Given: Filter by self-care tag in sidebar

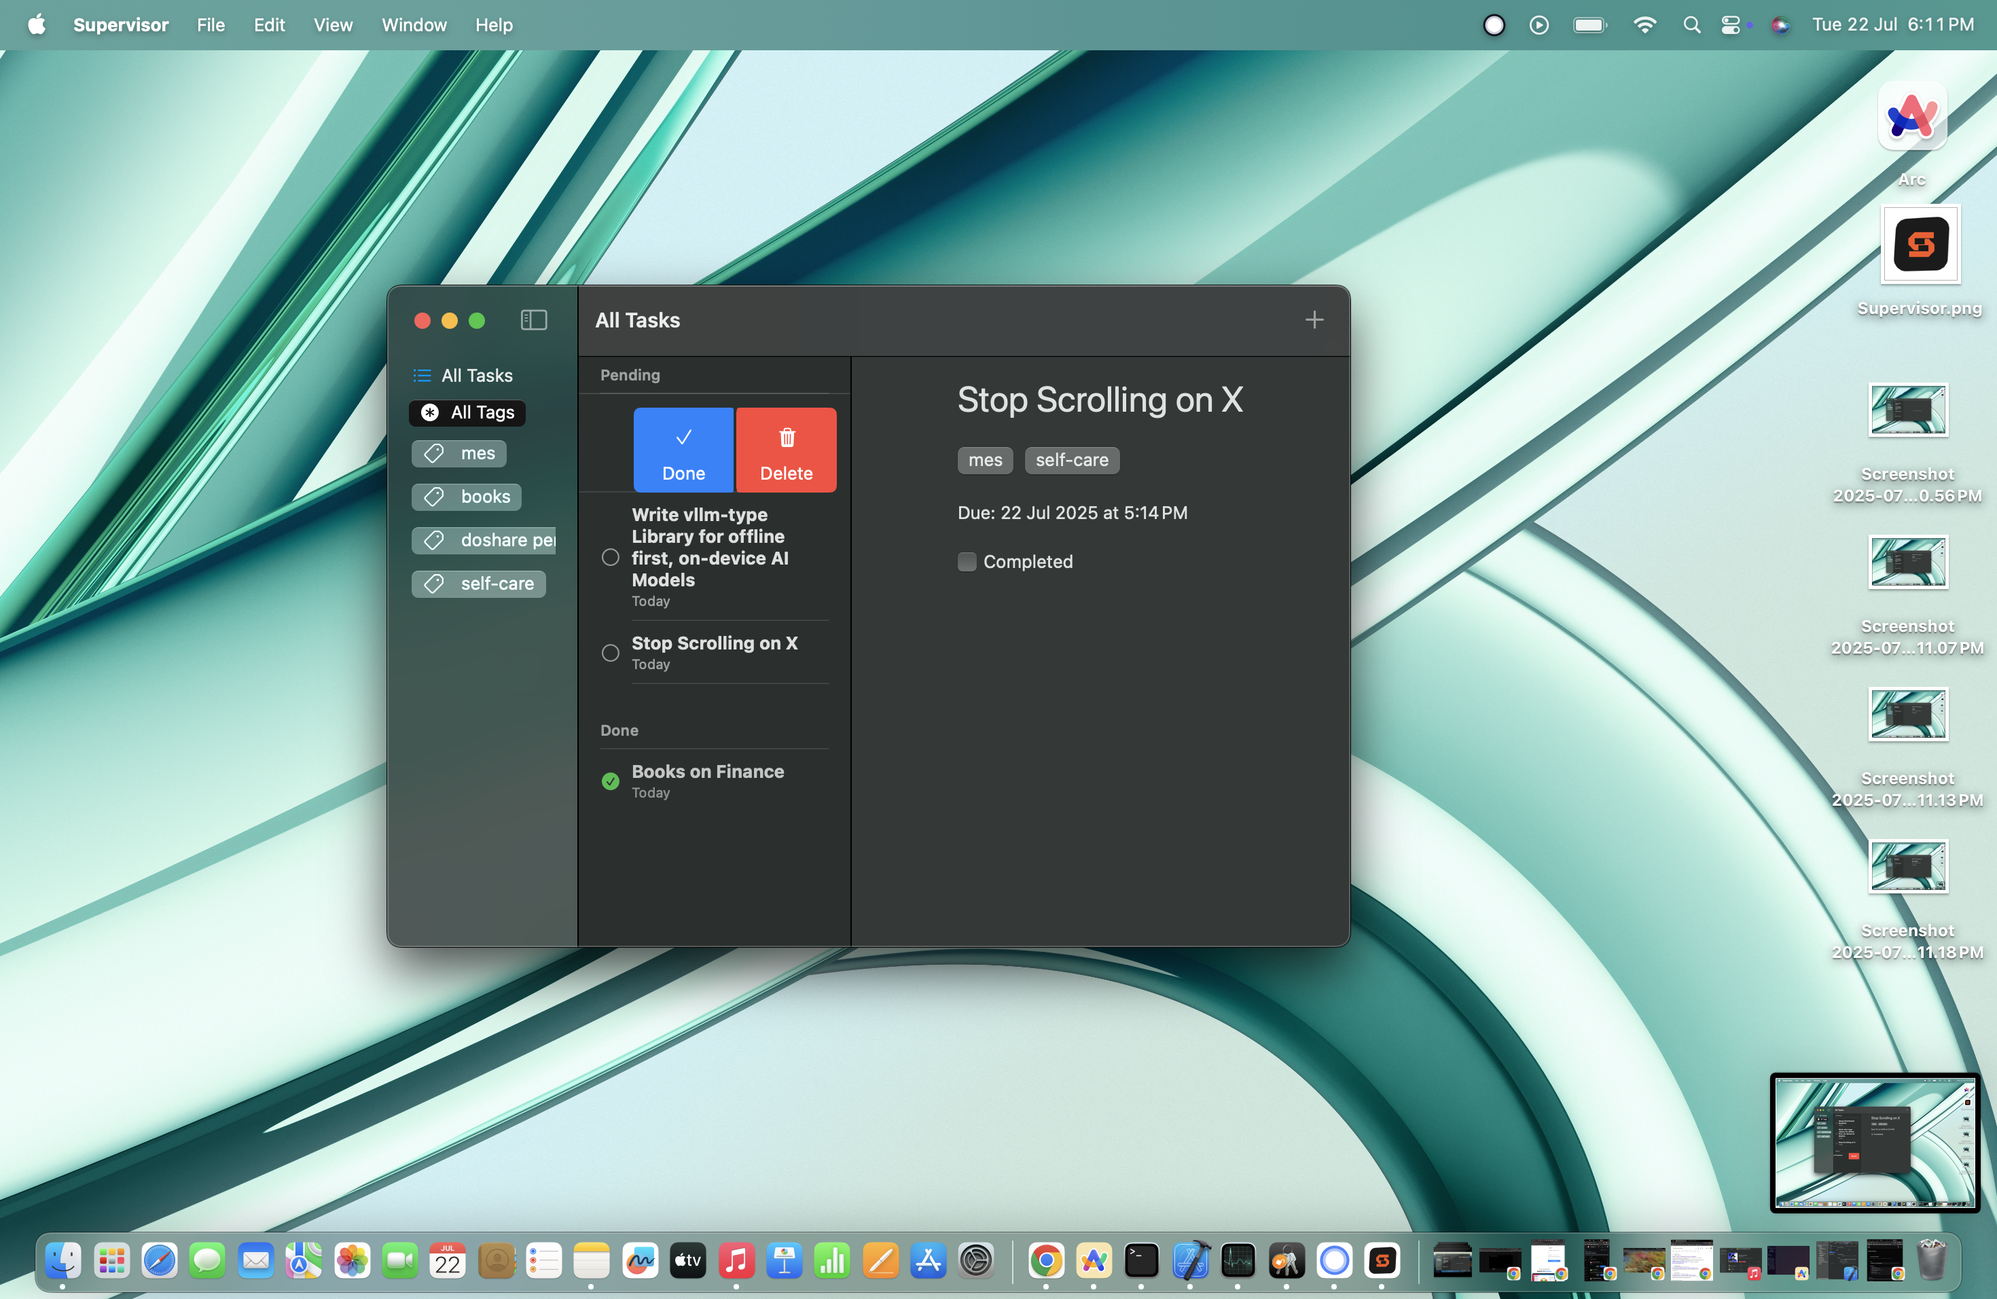Looking at the screenshot, I should tap(478, 583).
